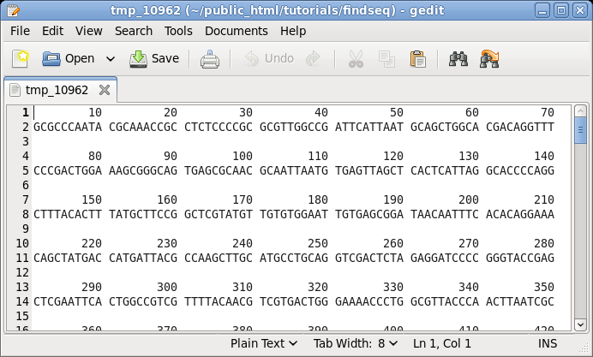The width and height of the screenshot is (593, 357).
Task: Click the Redo arrow icon
Action: 314,59
